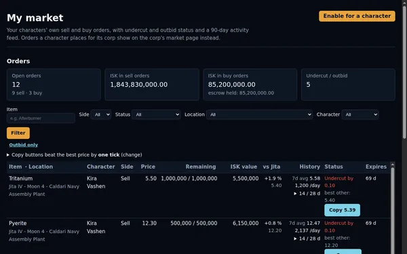Expand Tritanium 14 / 28 d history
This screenshot has width=407, height=254.
[307, 193]
